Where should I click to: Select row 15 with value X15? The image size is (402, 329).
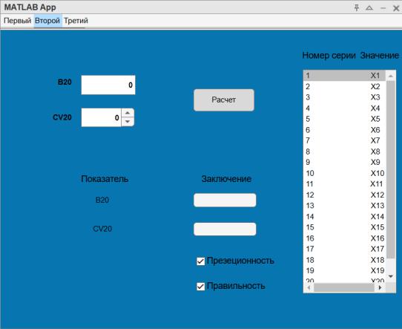(x=345, y=227)
